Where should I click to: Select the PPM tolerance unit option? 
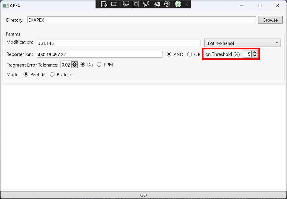point(99,65)
